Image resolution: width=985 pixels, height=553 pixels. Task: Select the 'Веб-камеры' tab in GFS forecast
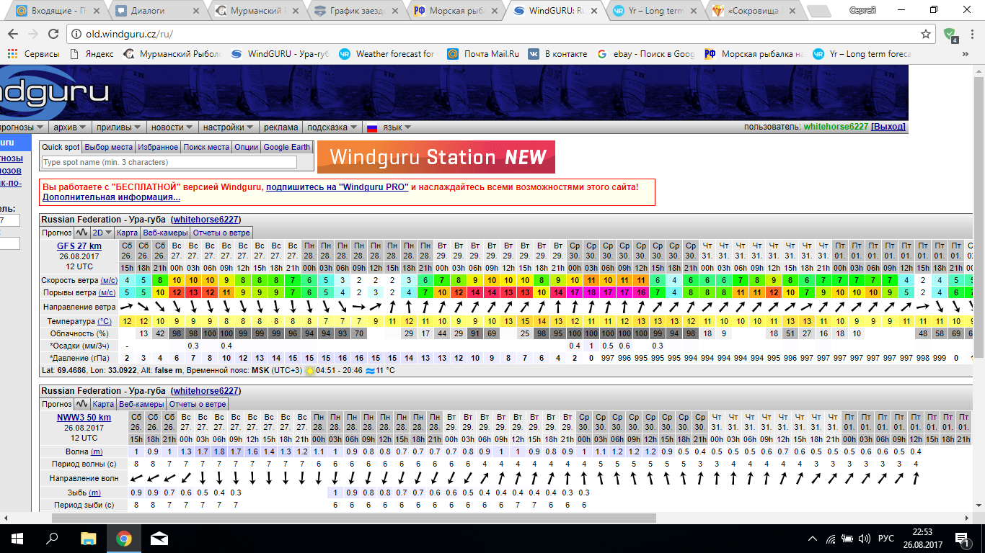coord(165,233)
